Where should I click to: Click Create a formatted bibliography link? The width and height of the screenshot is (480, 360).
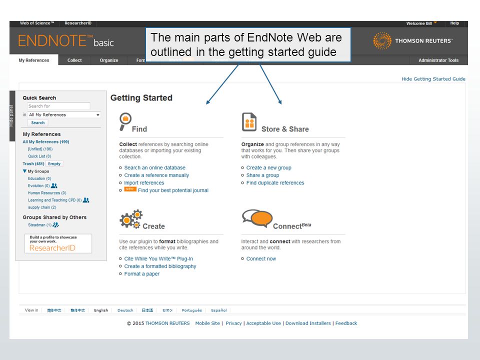160,266
